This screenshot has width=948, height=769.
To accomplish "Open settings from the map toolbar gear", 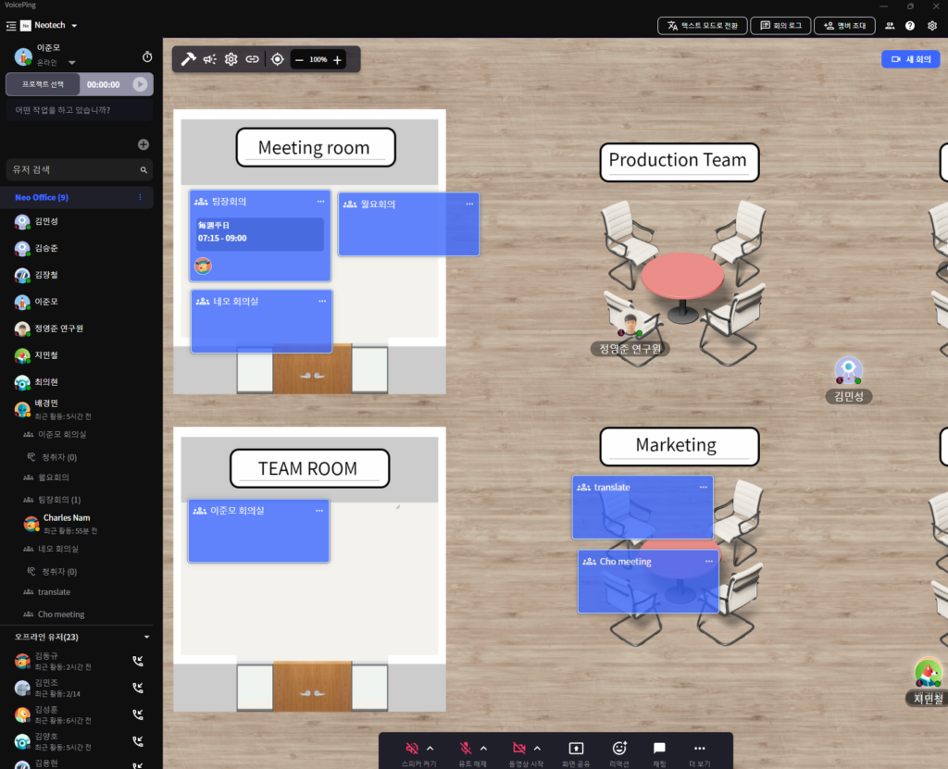I will pos(230,58).
